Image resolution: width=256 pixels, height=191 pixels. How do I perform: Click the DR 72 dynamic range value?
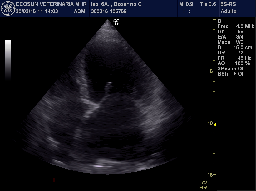[x=230, y=53]
